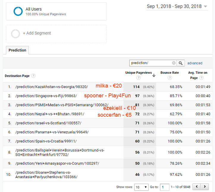Sort by Bounce Rate column header

coord(170,73)
